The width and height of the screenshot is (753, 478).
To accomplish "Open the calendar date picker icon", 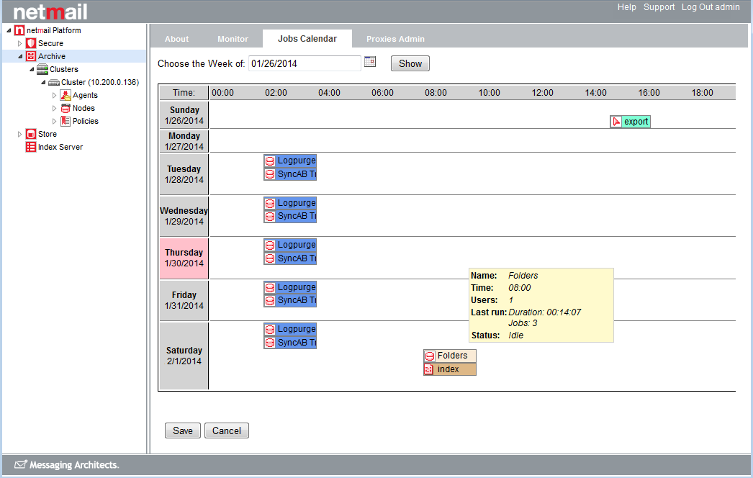I will pos(370,62).
